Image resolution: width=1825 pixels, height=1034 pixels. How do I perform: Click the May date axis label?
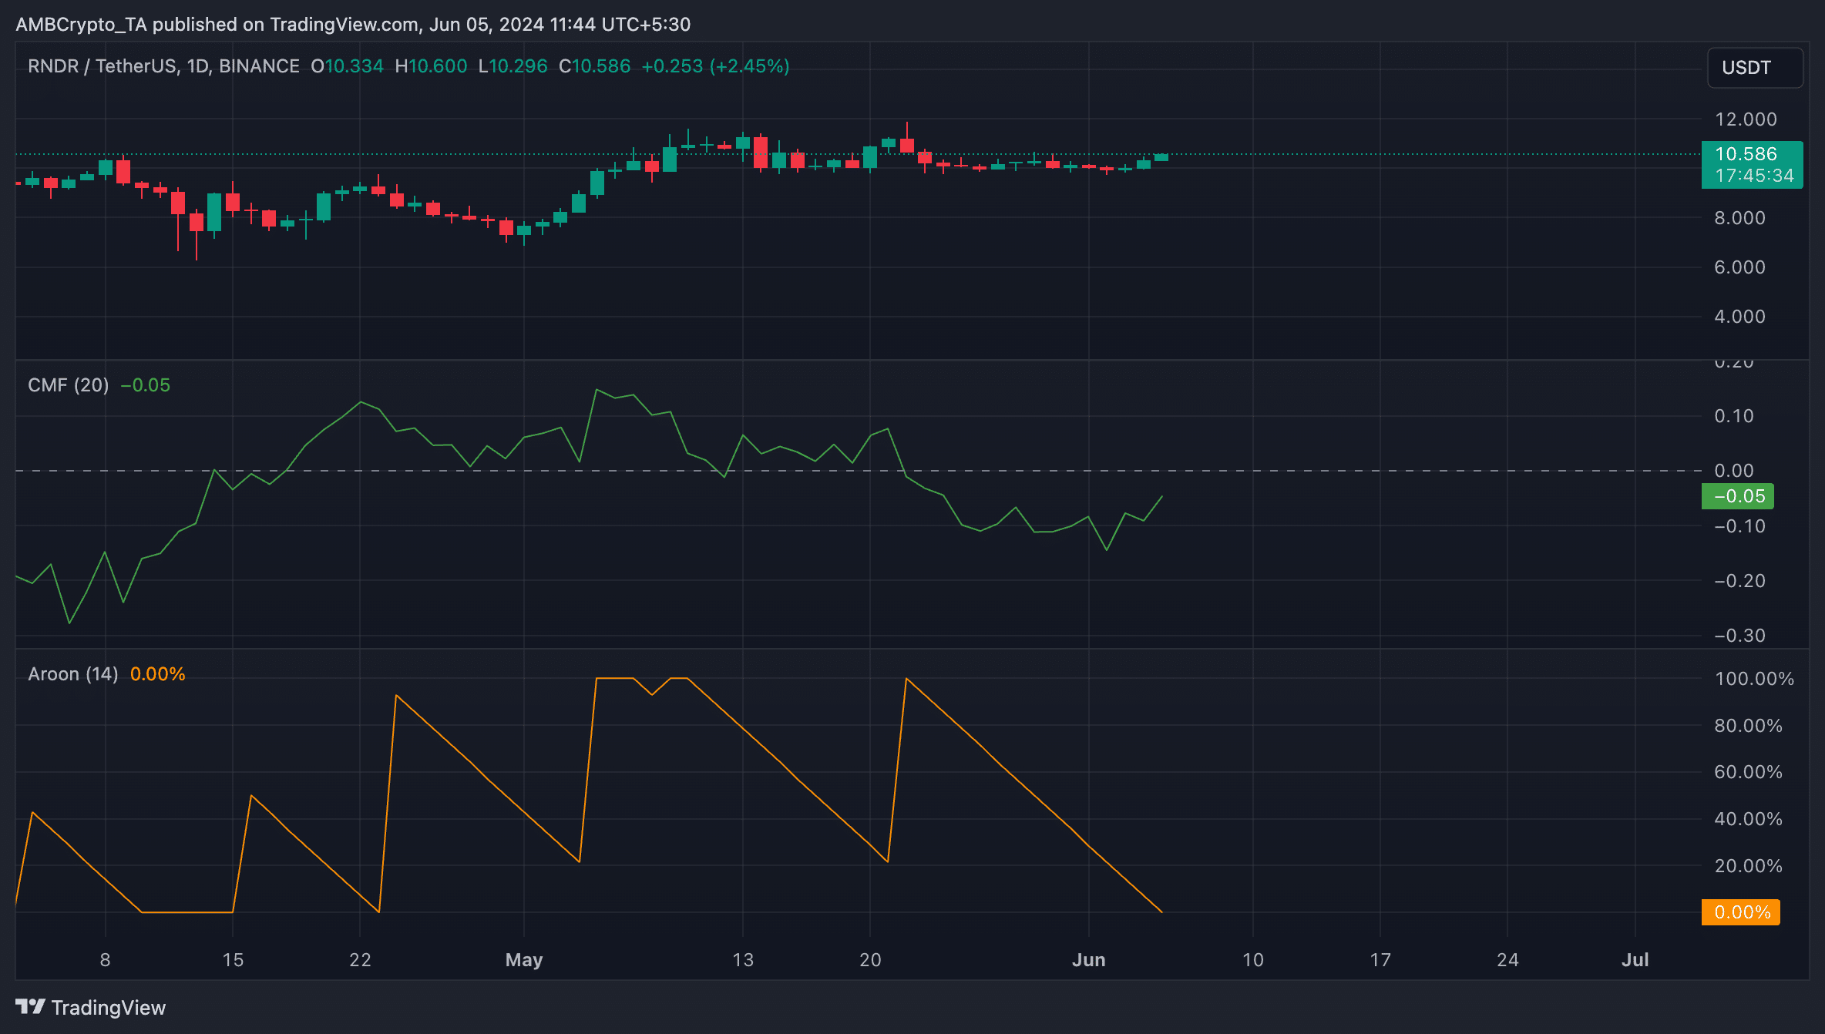pyautogui.click(x=524, y=960)
